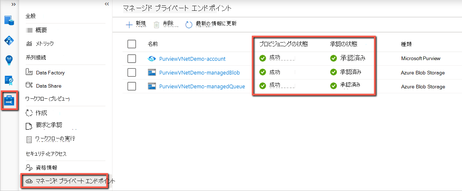Image resolution: width=462 pixels, height=191 pixels.
Task: Click the メトリック chart icon
Action: (x=29, y=44)
